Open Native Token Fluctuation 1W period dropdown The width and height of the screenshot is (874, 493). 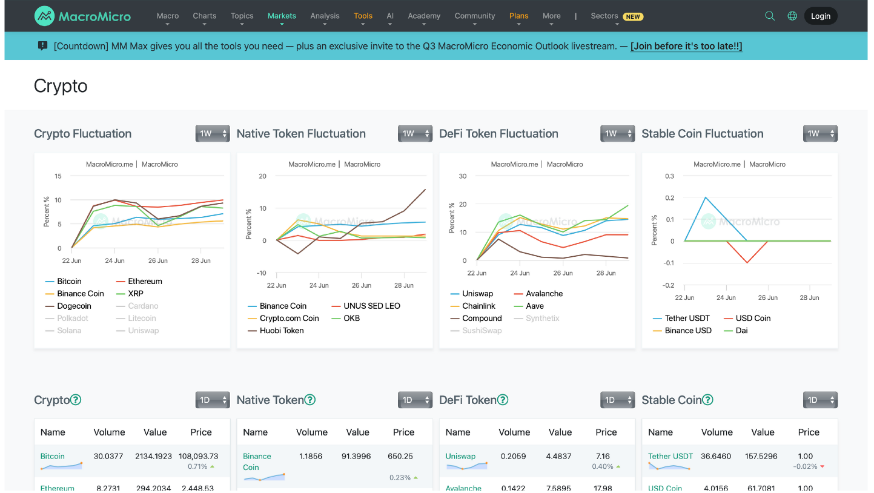tap(415, 134)
